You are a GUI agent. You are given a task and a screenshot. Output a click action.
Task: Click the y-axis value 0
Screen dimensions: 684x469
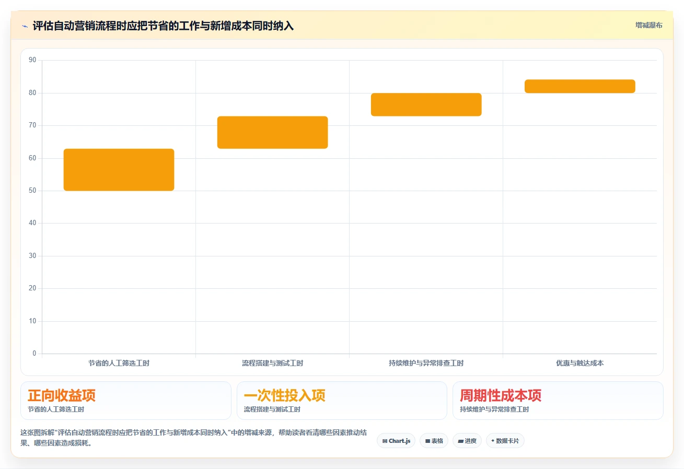point(34,354)
